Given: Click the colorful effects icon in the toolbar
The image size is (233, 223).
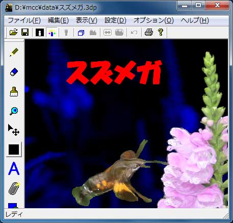Looking at the screenshot, I should click(x=52, y=32).
